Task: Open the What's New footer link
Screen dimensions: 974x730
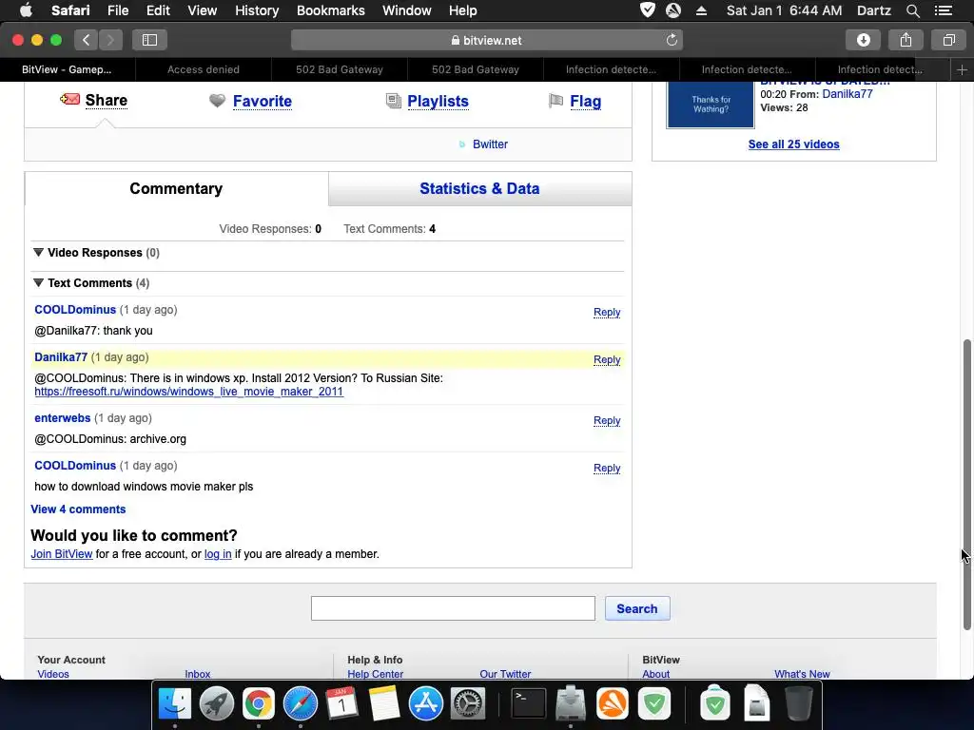Action: [x=802, y=674]
